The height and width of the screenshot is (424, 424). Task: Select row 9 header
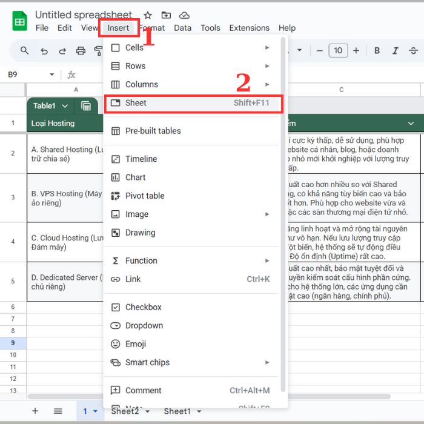(13, 343)
